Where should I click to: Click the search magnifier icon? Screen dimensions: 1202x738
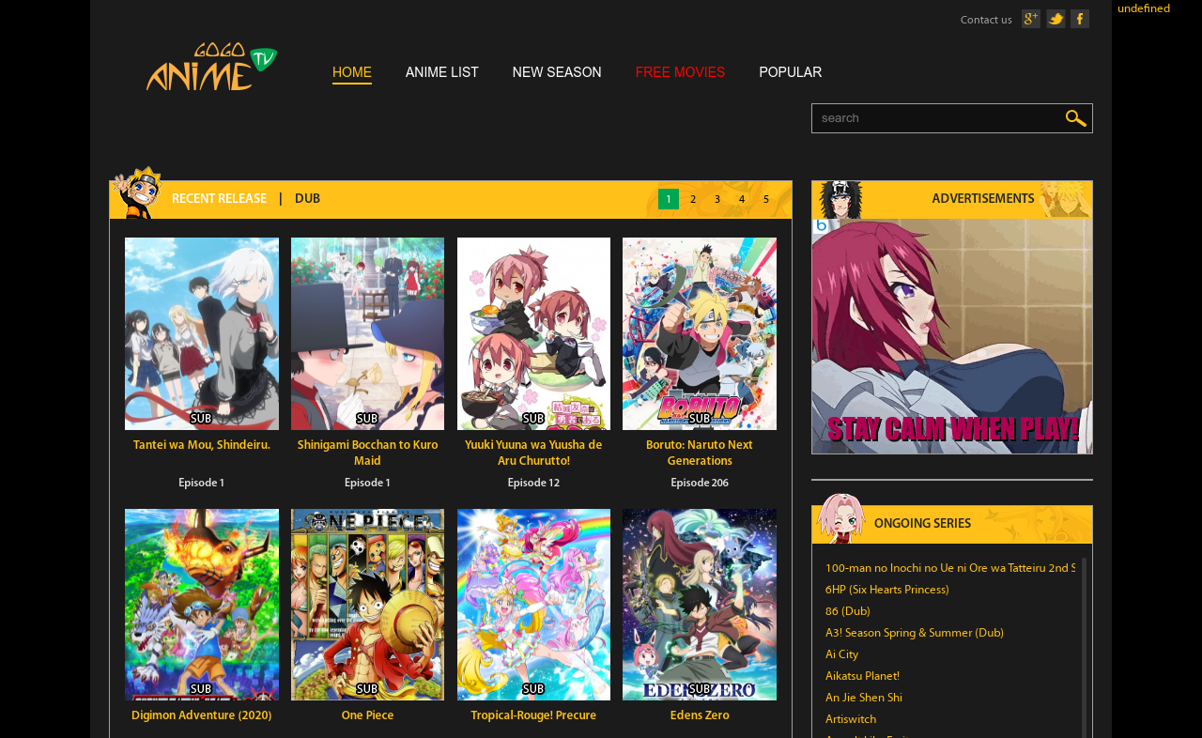[x=1076, y=118]
